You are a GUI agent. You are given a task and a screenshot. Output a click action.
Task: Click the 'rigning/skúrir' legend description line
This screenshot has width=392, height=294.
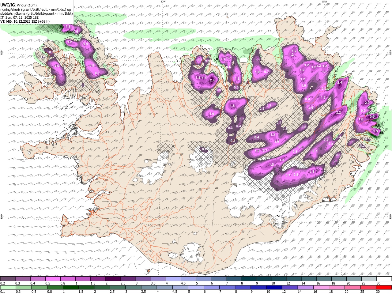36,9
